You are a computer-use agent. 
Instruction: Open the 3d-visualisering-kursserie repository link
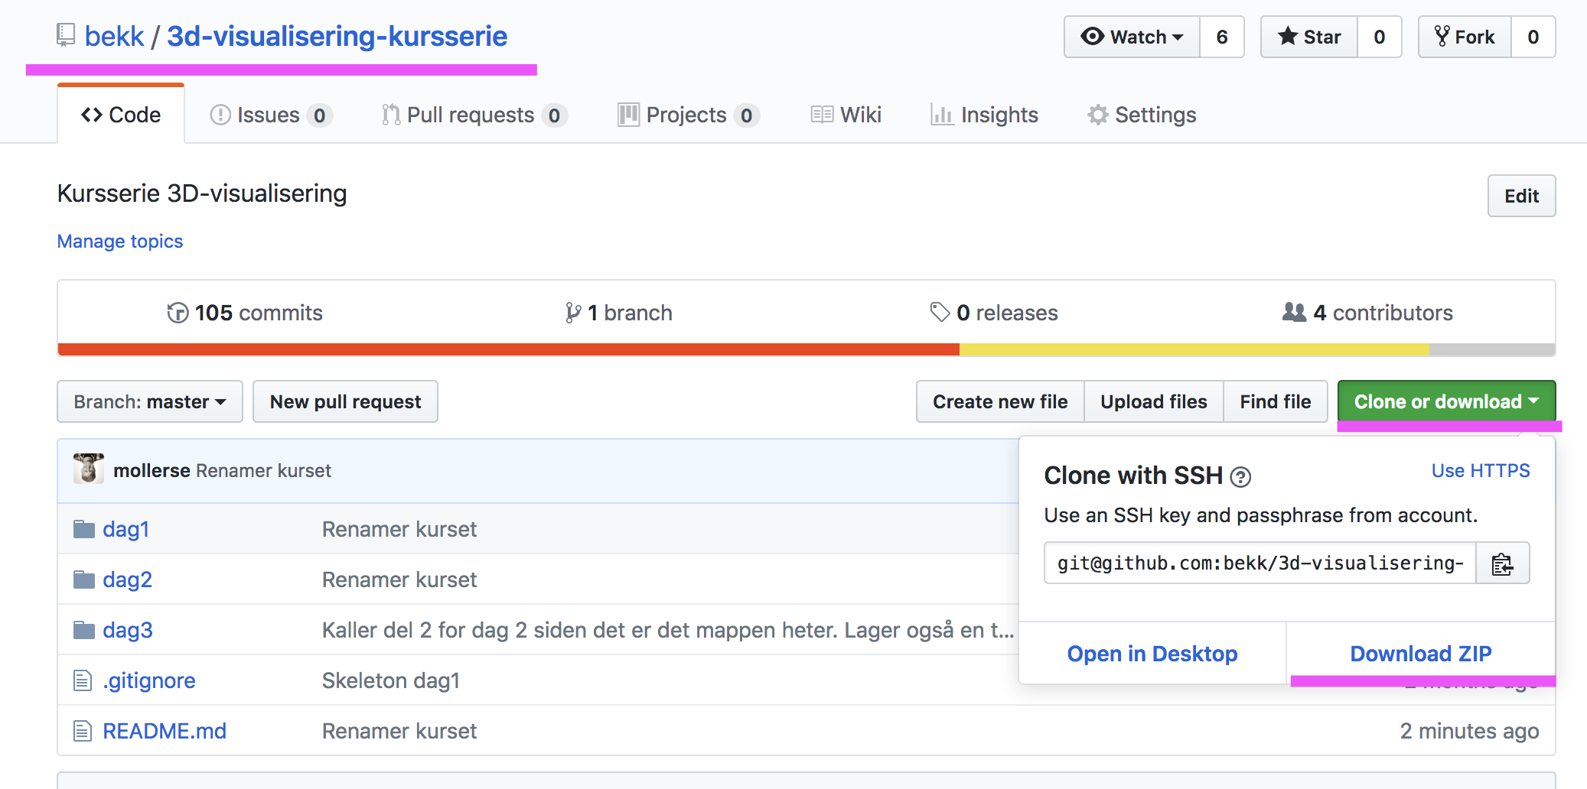point(337,36)
